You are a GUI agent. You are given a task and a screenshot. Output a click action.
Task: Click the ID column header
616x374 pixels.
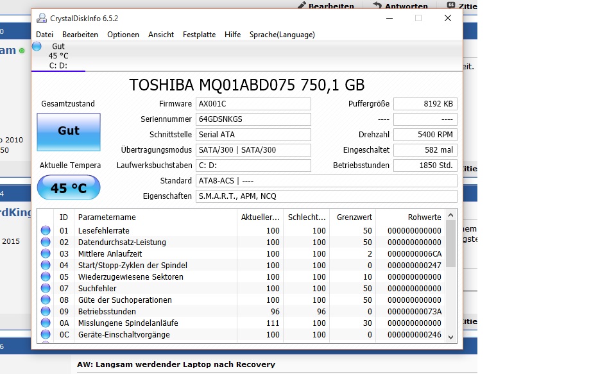pos(64,217)
